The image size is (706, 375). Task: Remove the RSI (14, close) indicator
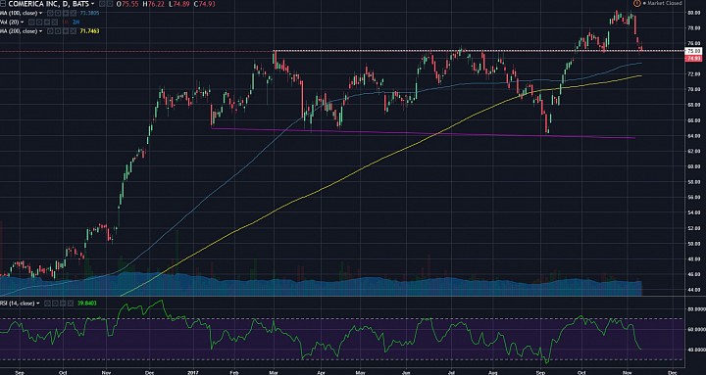71,304
